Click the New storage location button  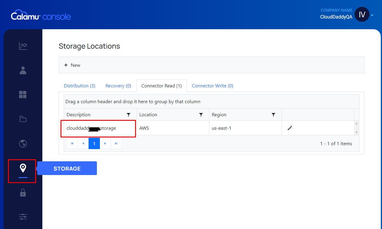point(72,65)
